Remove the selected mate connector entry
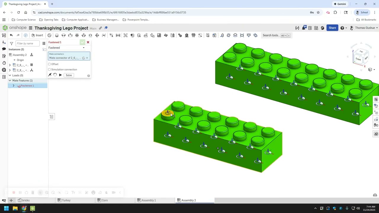 [x=87, y=58]
